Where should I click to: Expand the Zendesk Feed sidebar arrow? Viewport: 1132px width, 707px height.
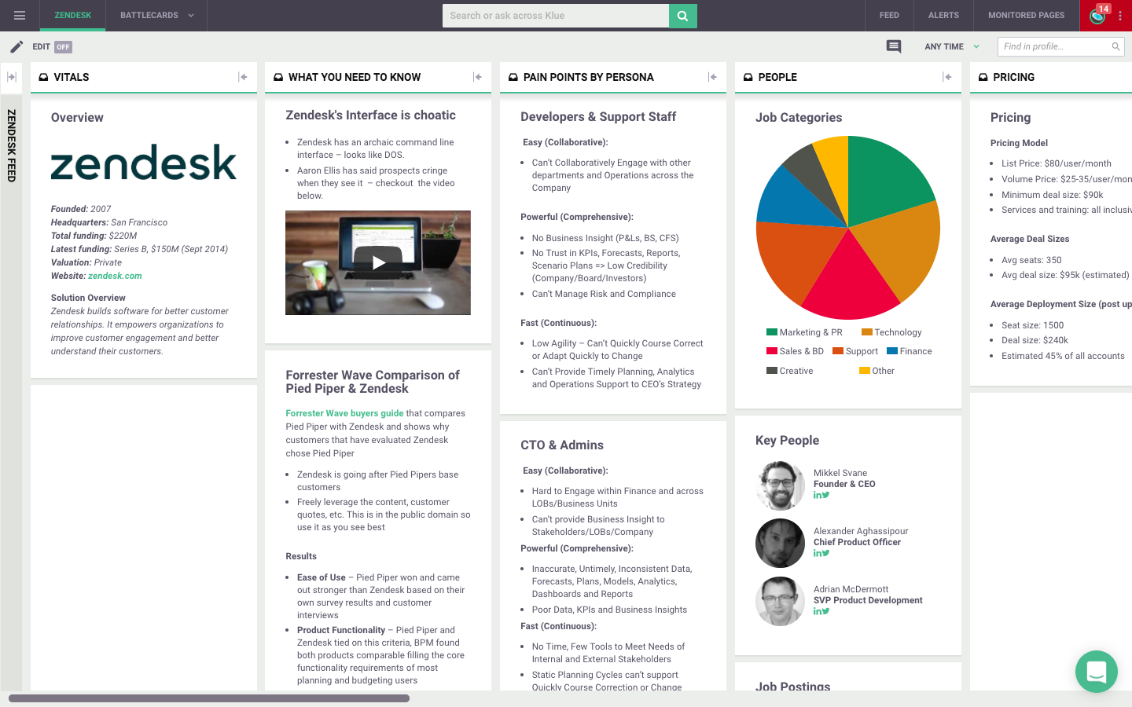point(12,77)
